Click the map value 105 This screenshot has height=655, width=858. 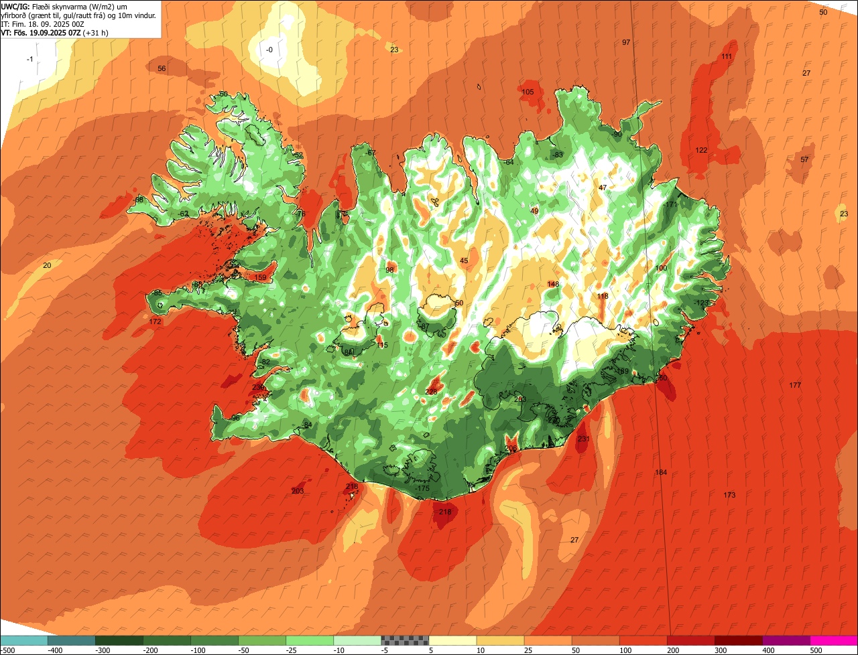(528, 92)
